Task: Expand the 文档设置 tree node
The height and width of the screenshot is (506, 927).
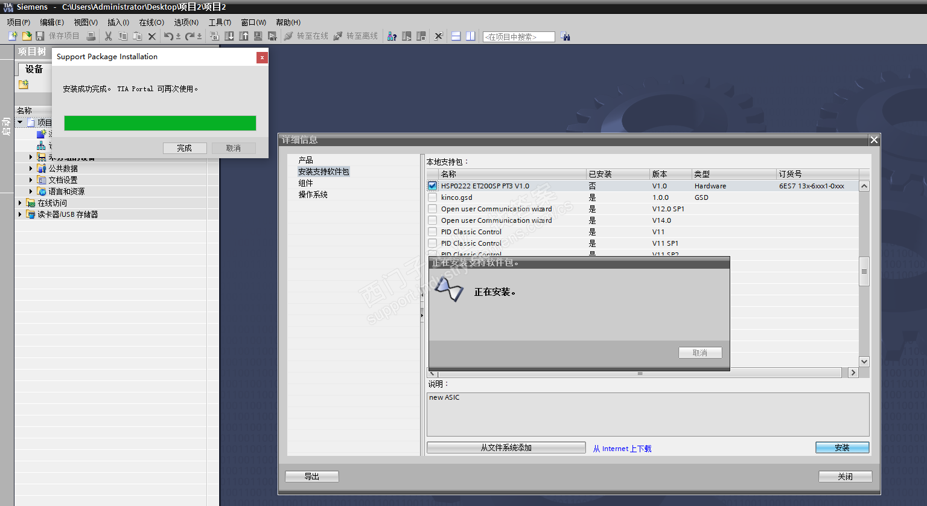Action: pos(31,180)
